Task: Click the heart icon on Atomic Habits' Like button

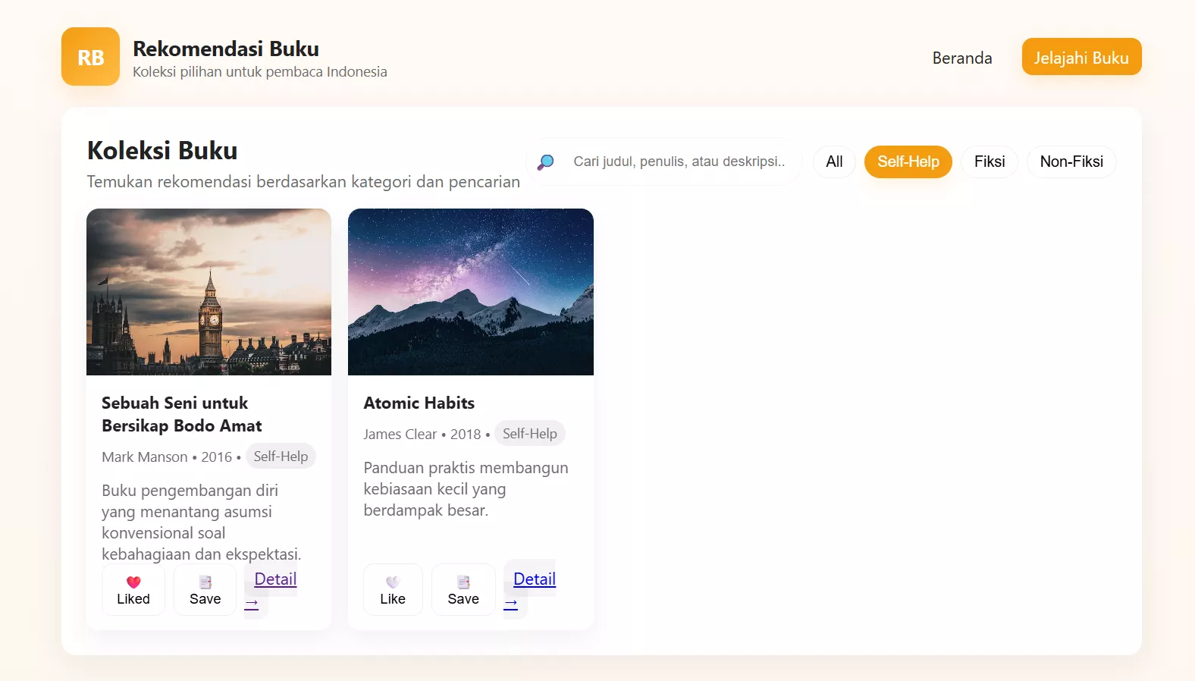Action: point(393,582)
